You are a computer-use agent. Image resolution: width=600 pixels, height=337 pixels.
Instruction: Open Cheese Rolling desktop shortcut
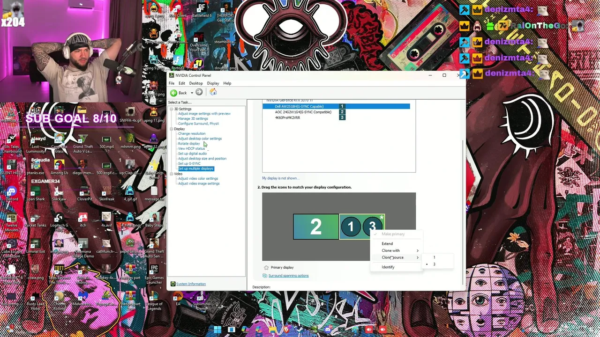point(59,300)
